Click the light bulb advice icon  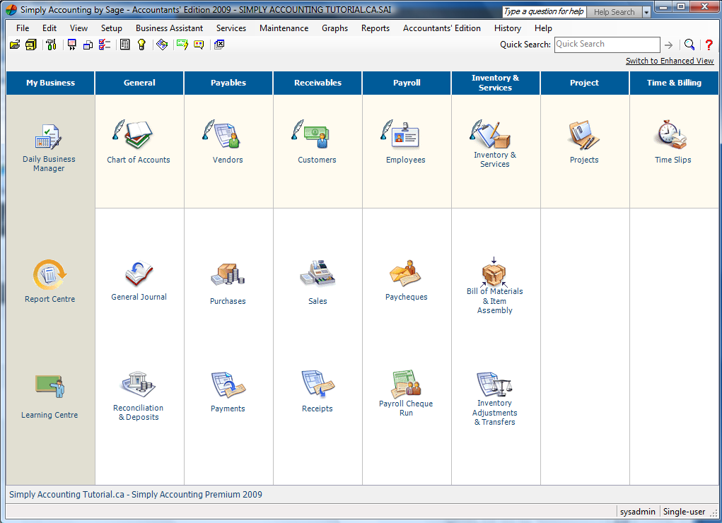coord(141,45)
